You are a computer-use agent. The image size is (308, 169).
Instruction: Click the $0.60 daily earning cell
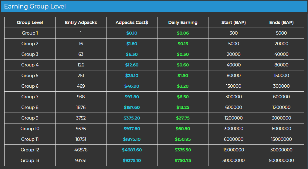(x=183, y=65)
